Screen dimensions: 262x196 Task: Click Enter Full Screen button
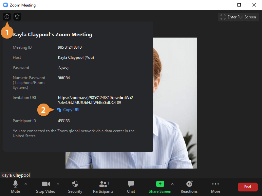pos(238,17)
